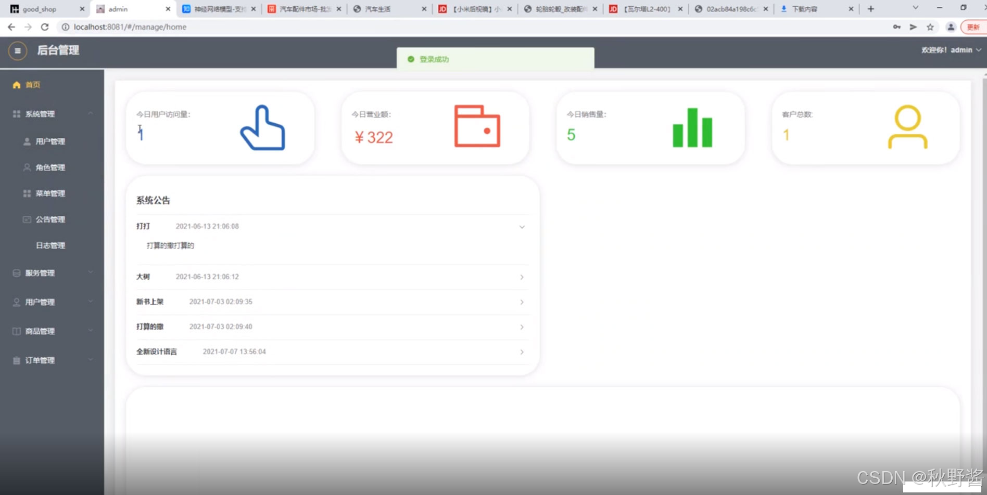Screen dimensions: 987x495
Task: Click the grid icon beside 菜单管理
Action: 27,193
